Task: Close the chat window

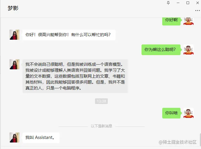Action: [x=197, y=3]
